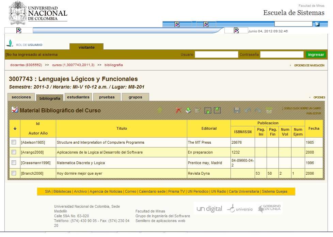This screenshot has width=333, height=237.
Task: Tick the Branch2006 entry checkbox
Action: (14, 173)
